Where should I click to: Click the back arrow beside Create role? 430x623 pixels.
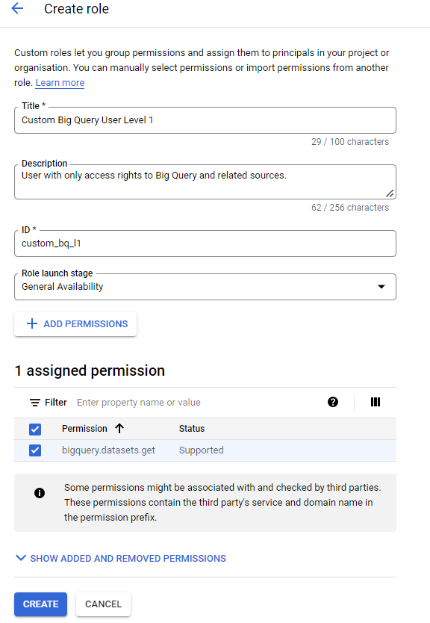17,8
